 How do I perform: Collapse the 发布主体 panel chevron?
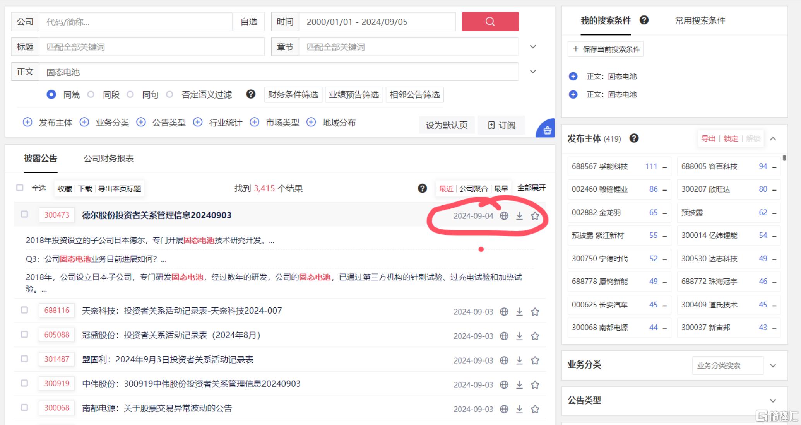pyautogui.click(x=773, y=138)
